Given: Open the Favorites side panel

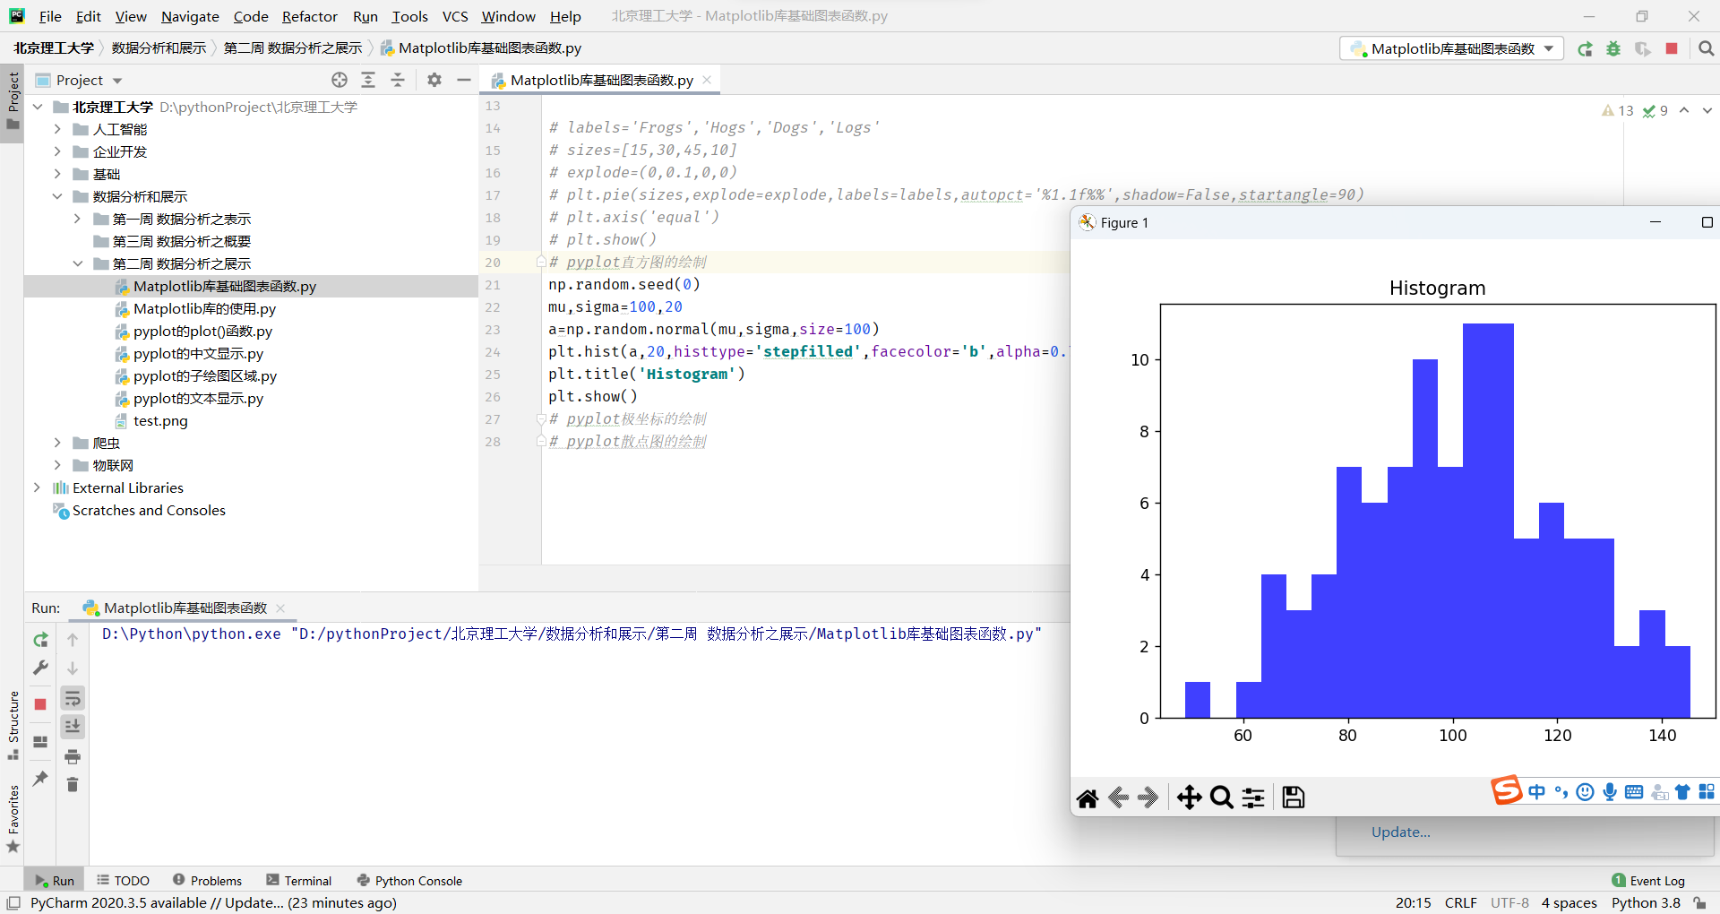Looking at the screenshot, I should click(13, 819).
